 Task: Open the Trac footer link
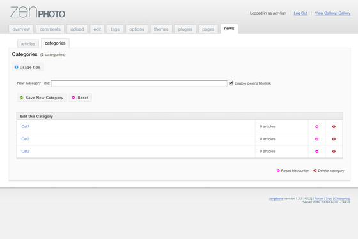point(329,198)
